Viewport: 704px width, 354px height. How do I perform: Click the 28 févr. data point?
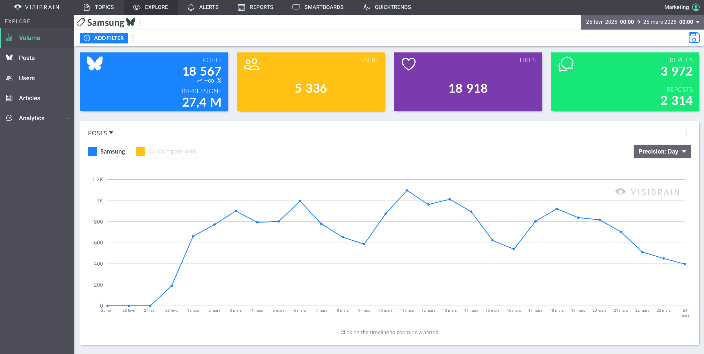[x=172, y=286]
